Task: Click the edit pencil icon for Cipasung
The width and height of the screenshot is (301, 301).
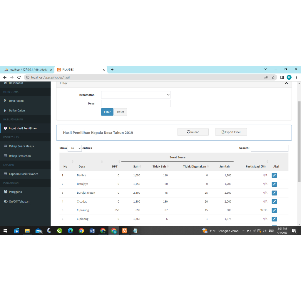Action: click(x=274, y=210)
